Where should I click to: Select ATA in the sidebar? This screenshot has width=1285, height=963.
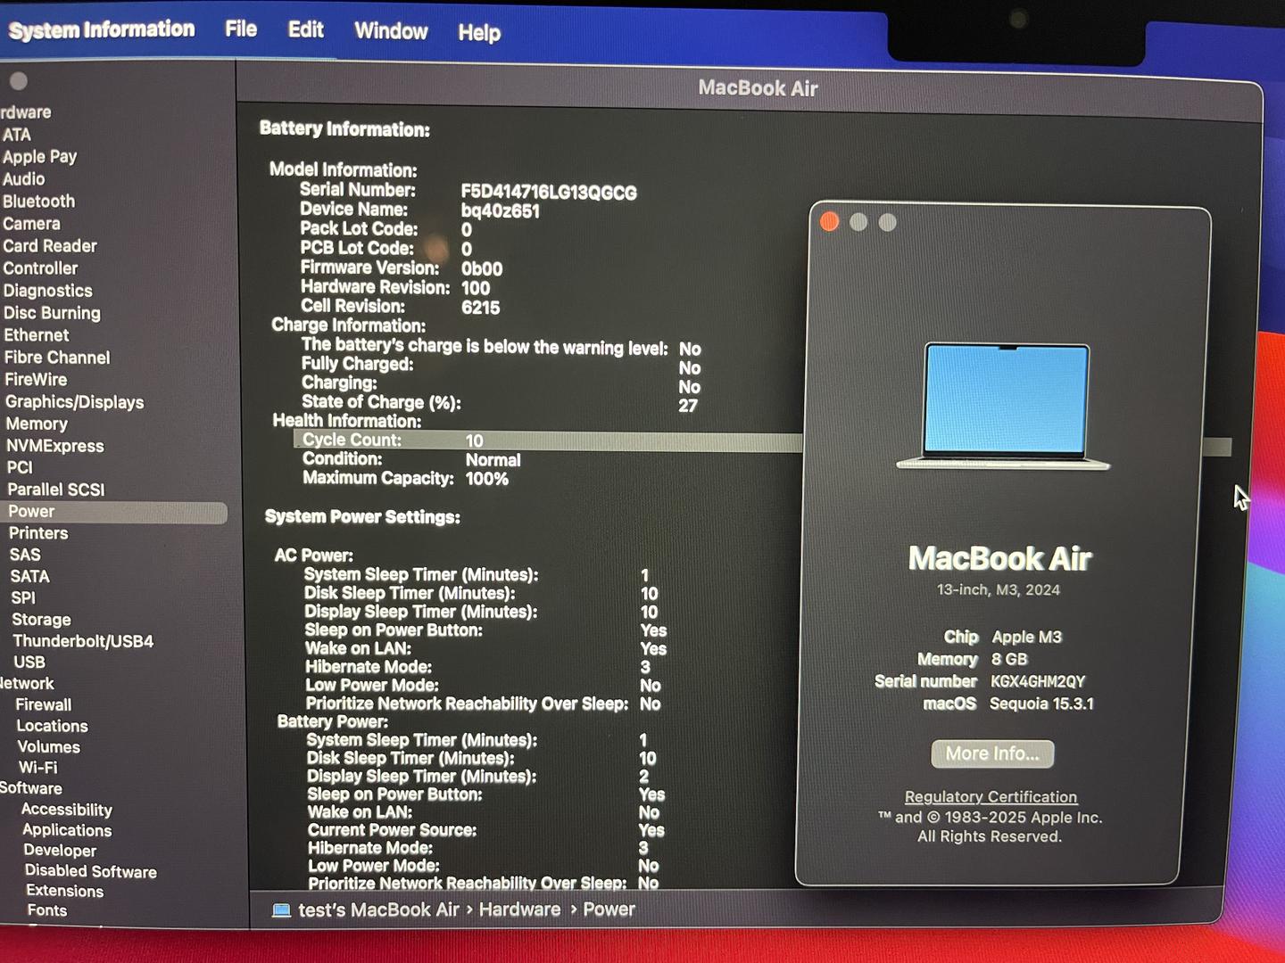(17, 135)
